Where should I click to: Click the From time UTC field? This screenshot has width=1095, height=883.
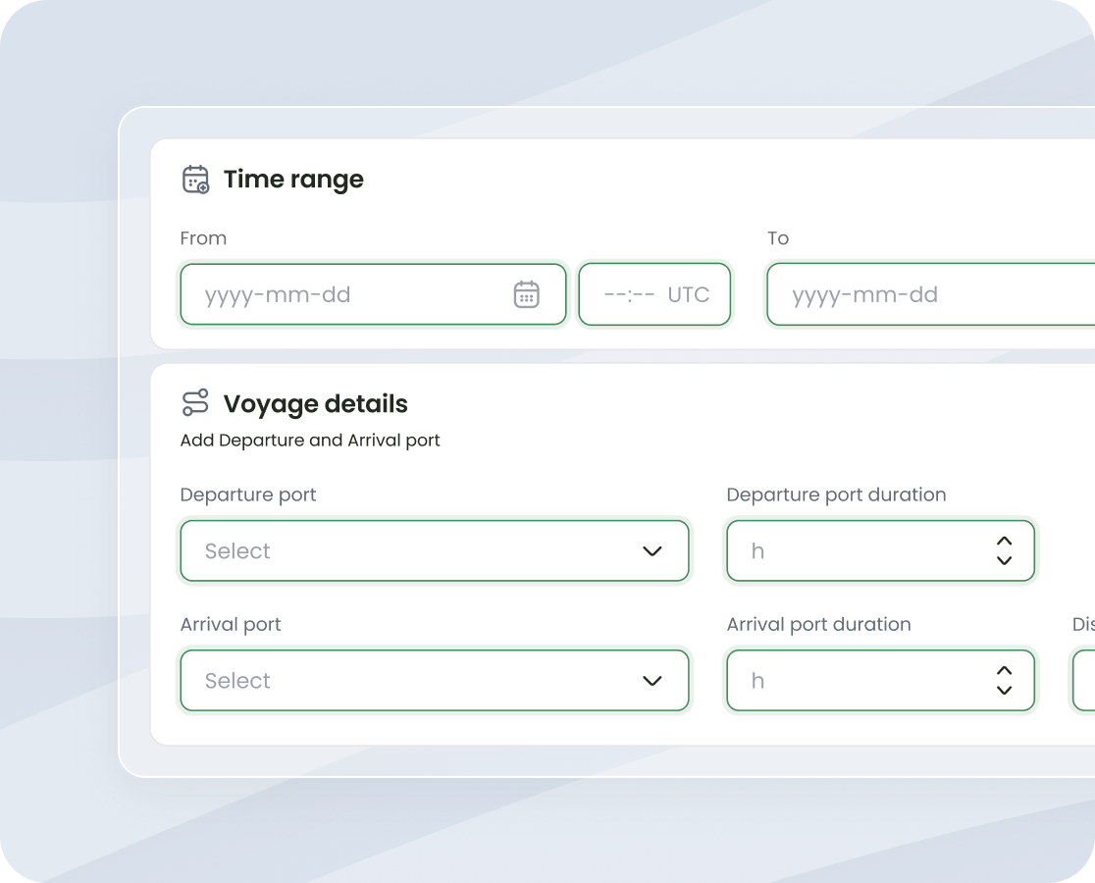pos(654,294)
